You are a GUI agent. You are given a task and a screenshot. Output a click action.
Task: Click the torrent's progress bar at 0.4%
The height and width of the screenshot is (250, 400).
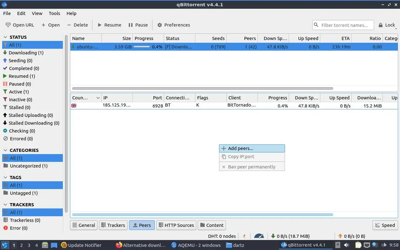tap(142, 47)
